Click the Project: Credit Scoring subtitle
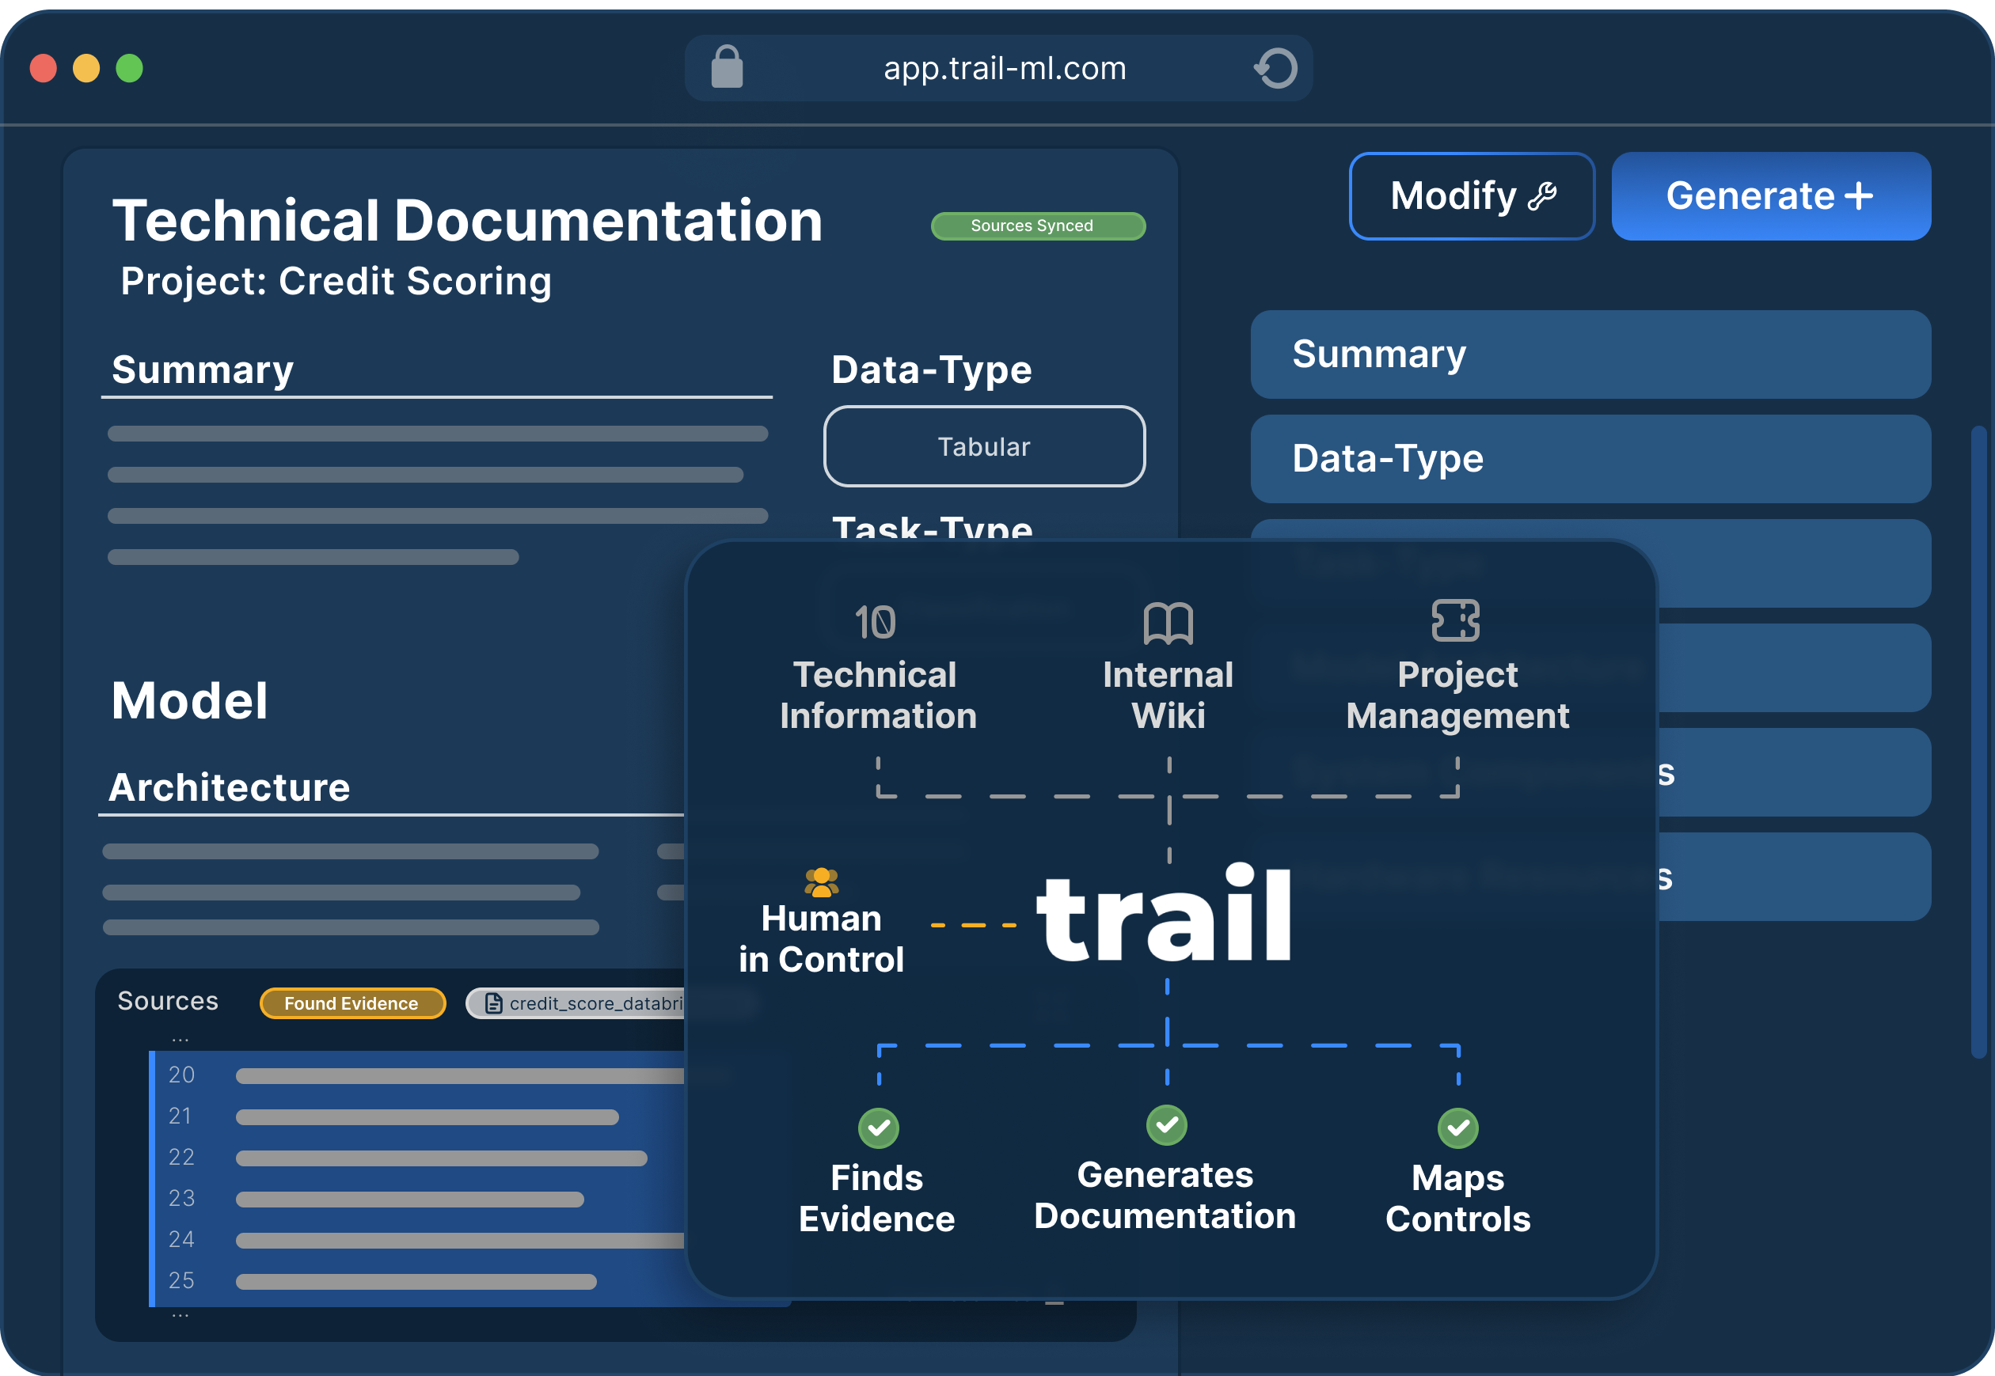 coord(336,281)
